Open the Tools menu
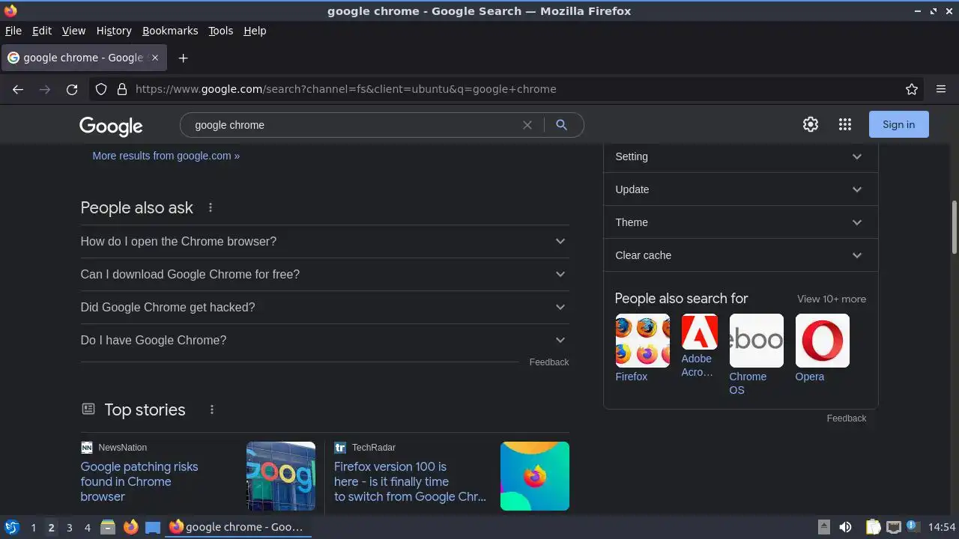This screenshot has width=959, height=539. coord(220,31)
